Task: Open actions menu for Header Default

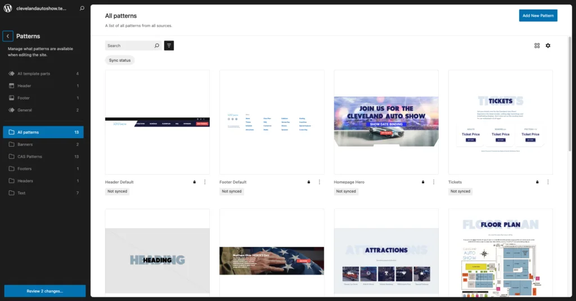Action: click(205, 182)
